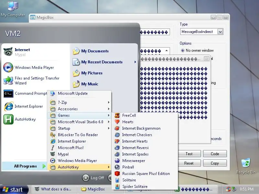Close the diamond message box popup
Viewport: 259px width, 194px height.
[x=207, y=59]
